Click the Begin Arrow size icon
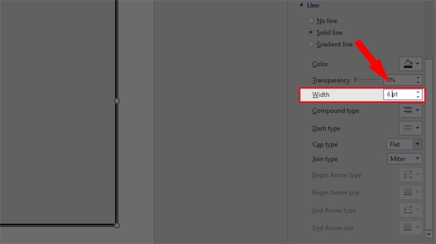This screenshot has width=436, height=244. (x=408, y=192)
